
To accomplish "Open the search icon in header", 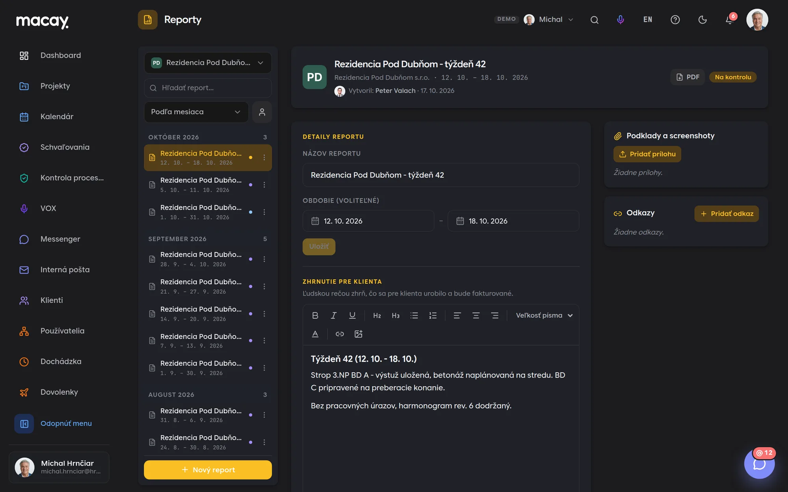I will (x=595, y=20).
